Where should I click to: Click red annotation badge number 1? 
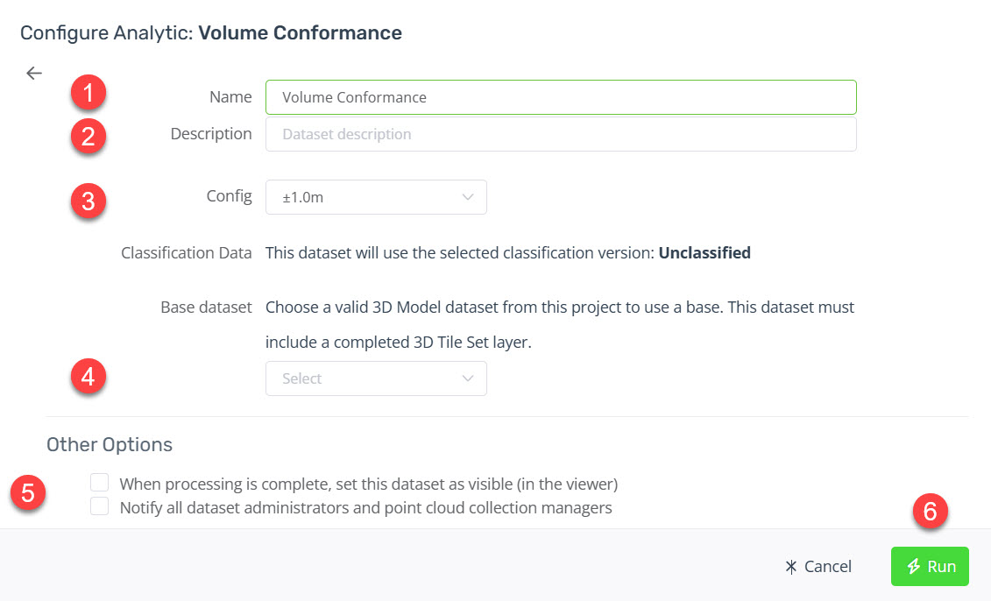(x=88, y=92)
